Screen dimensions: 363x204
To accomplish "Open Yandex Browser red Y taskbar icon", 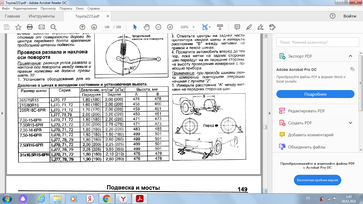I will pyautogui.click(x=123, y=198).
